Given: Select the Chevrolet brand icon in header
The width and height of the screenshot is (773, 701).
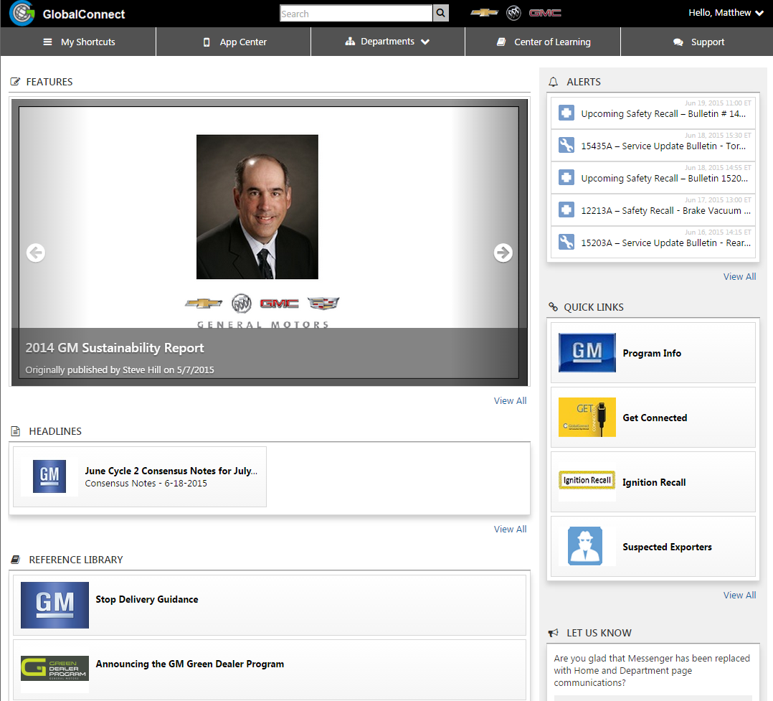Looking at the screenshot, I should [484, 13].
